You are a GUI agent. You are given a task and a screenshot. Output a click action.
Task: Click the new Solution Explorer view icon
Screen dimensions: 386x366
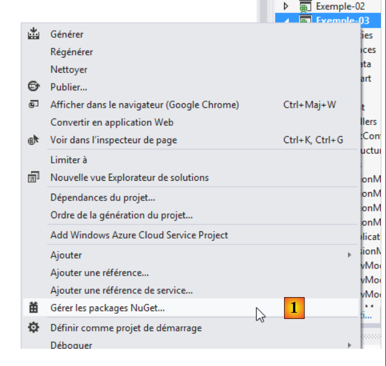coord(33,178)
